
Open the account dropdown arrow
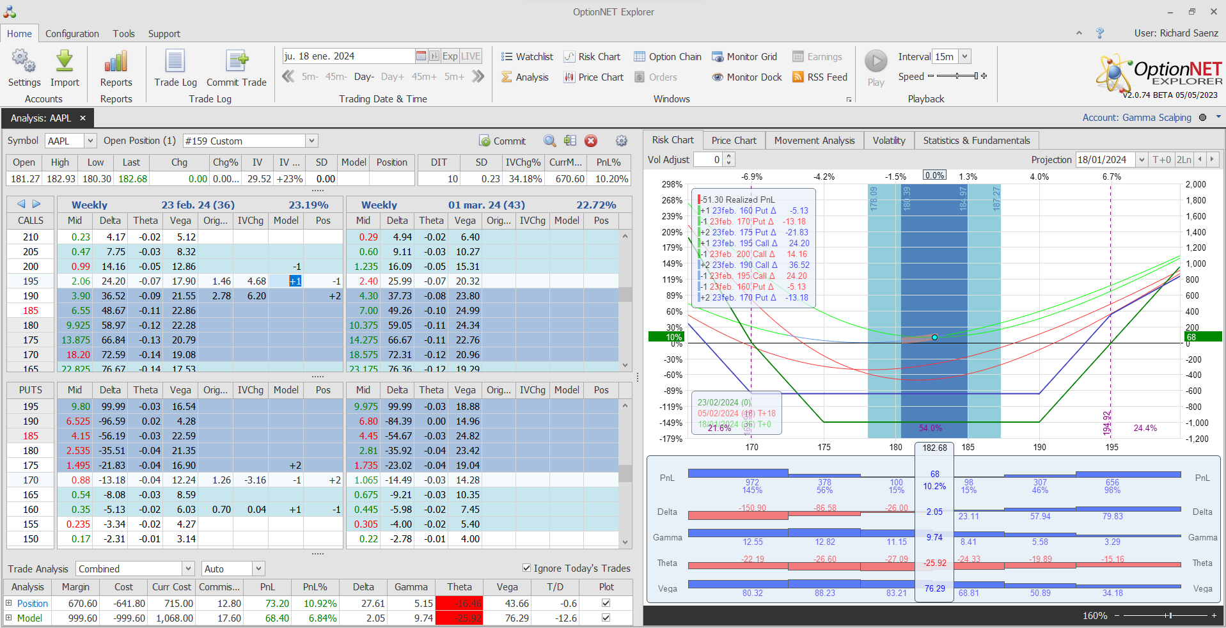(x=1218, y=117)
